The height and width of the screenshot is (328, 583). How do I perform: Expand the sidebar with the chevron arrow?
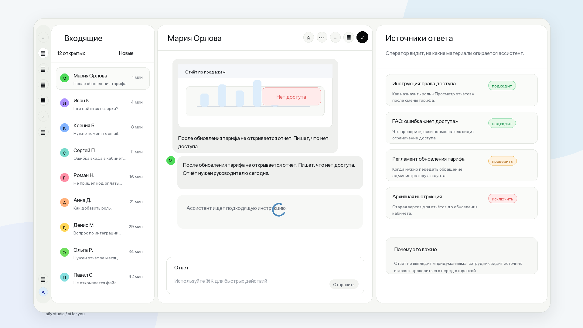click(43, 117)
